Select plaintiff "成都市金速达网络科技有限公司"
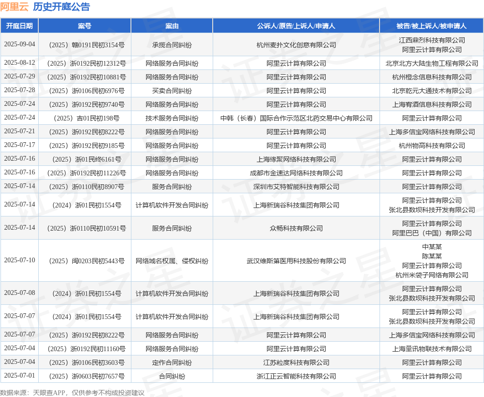Image resolution: width=484 pixels, height=397 pixels. 296,173
